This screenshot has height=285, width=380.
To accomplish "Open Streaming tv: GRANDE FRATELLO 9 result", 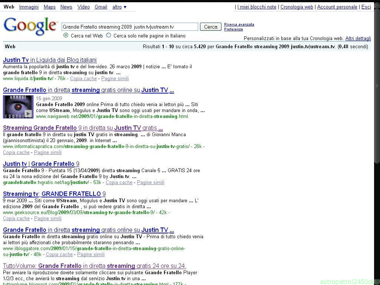I will [54, 194].
